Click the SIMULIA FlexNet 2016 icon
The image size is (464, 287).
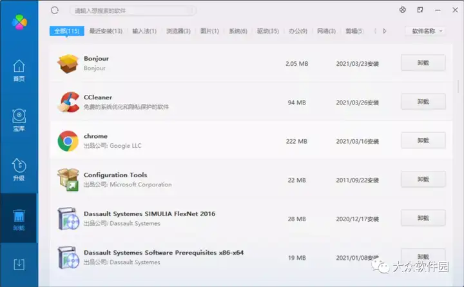pyautogui.click(x=68, y=219)
